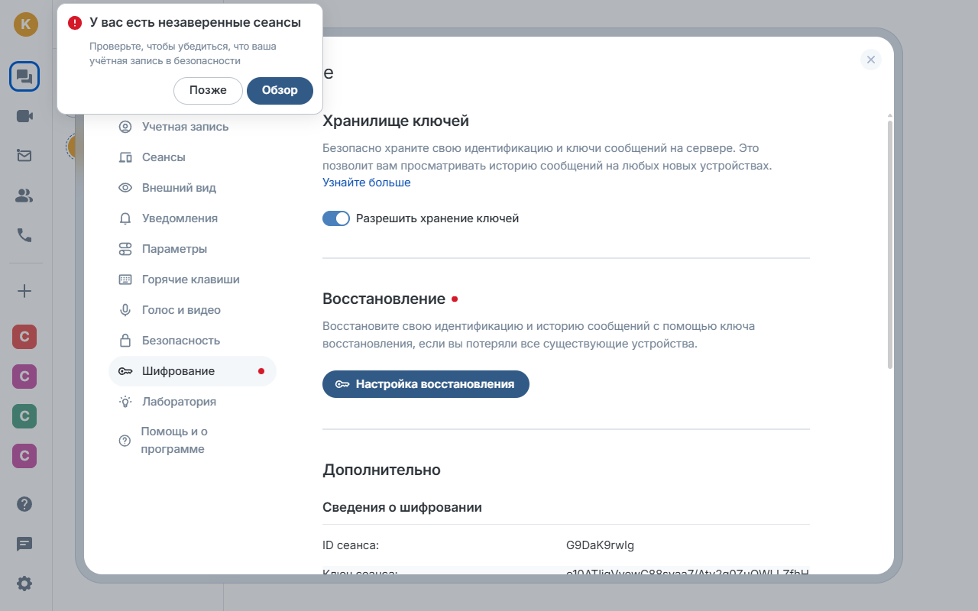Click the plus icon to add space
Viewport: 978px width, 611px height.
[x=24, y=291]
